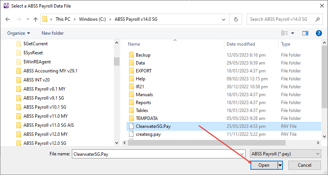Expand the File name dropdown arrow

242,154
